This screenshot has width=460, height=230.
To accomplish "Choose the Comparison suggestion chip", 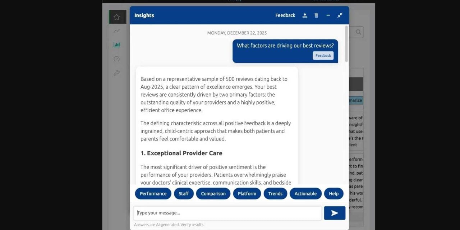I will coord(213,194).
